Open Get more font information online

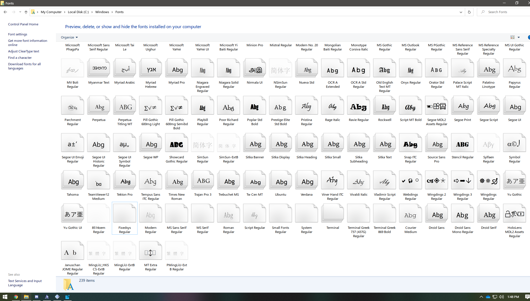click(28, 43)
